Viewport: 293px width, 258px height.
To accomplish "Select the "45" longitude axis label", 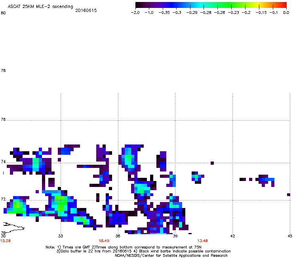I will click(290, 236).
